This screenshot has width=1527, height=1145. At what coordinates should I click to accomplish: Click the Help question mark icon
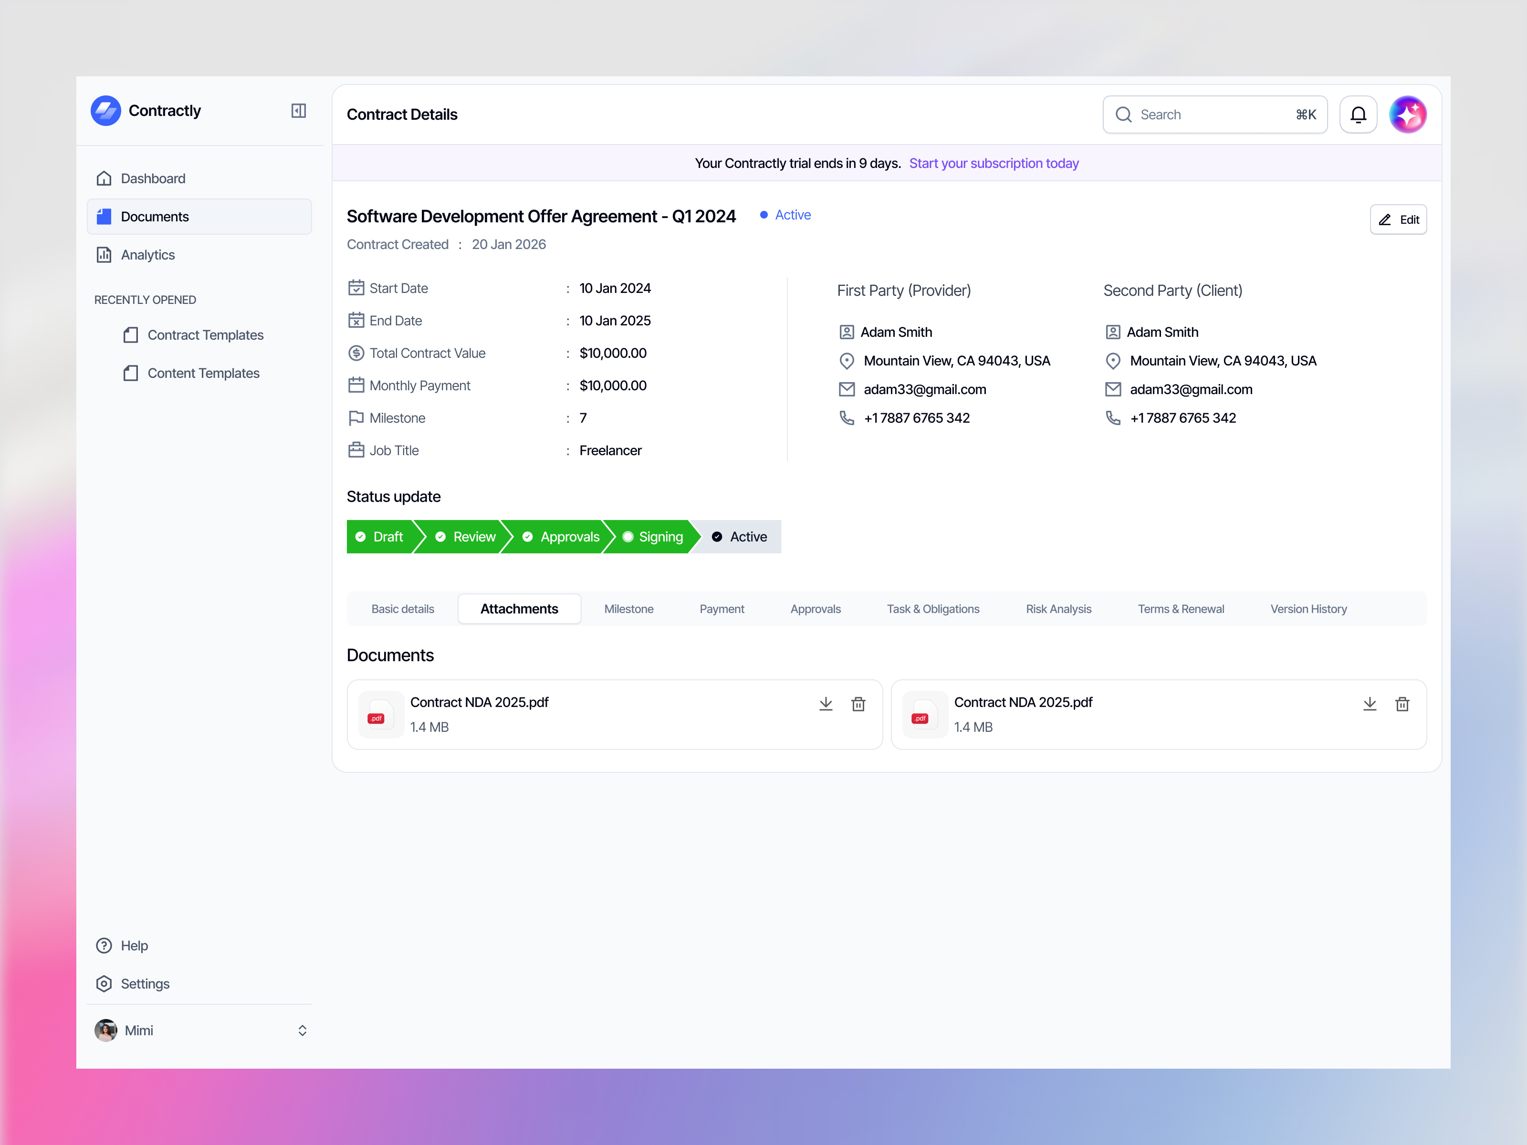[x=104, y=946]
